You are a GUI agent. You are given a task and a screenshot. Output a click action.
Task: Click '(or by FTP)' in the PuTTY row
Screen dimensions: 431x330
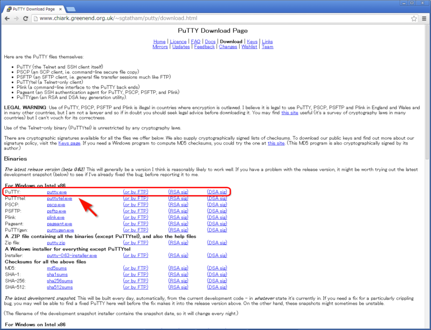136,192
